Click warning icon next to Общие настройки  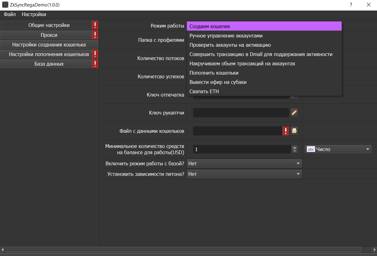95,25
